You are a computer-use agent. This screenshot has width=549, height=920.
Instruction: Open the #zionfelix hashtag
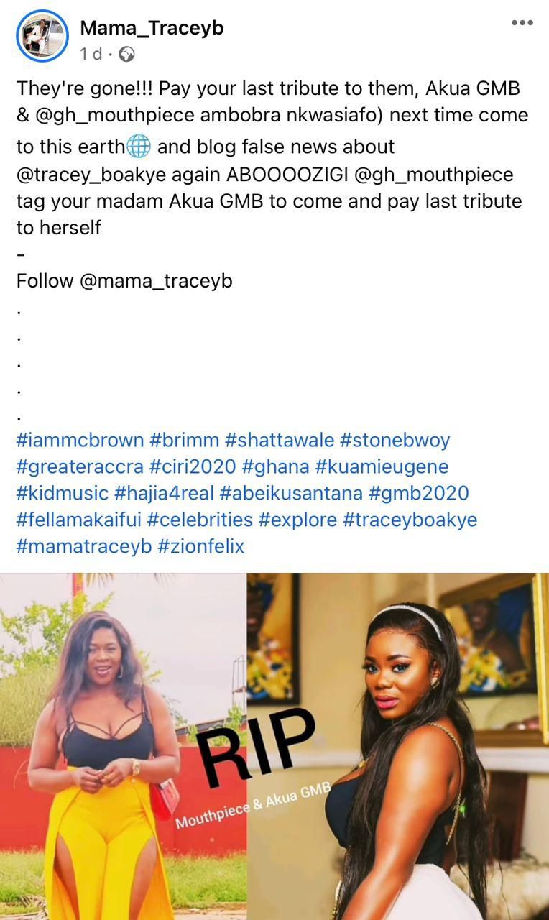coord(201,546)
